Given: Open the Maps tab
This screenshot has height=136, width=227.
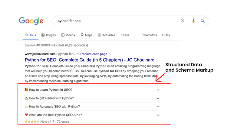Looking at the screenshot, I should pyautogui.click(x=86, y=35).
